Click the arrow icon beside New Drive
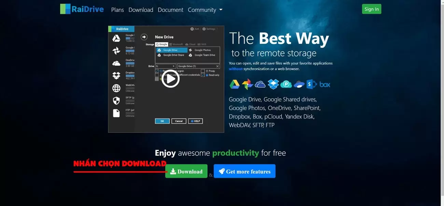This screenshot has width=444, height=206. click(x=144, y=37)
